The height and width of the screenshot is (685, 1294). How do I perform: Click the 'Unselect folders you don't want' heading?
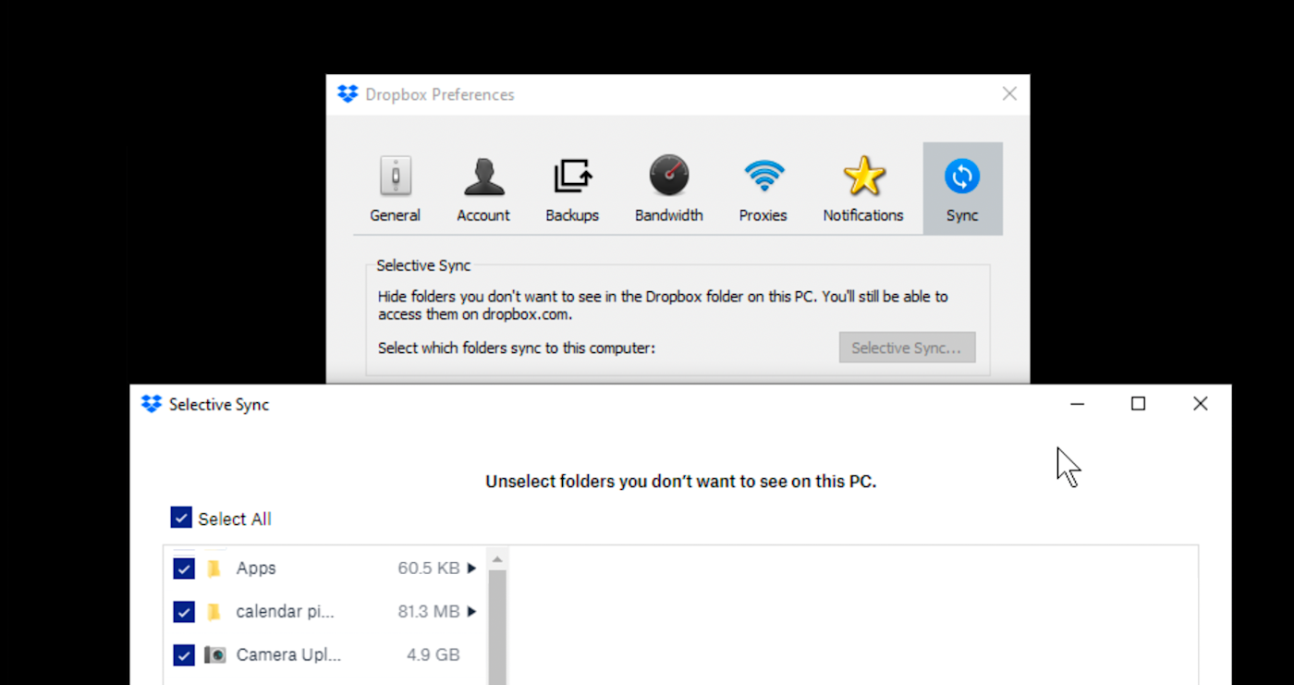pyautogui.click(x=681, y=482)
